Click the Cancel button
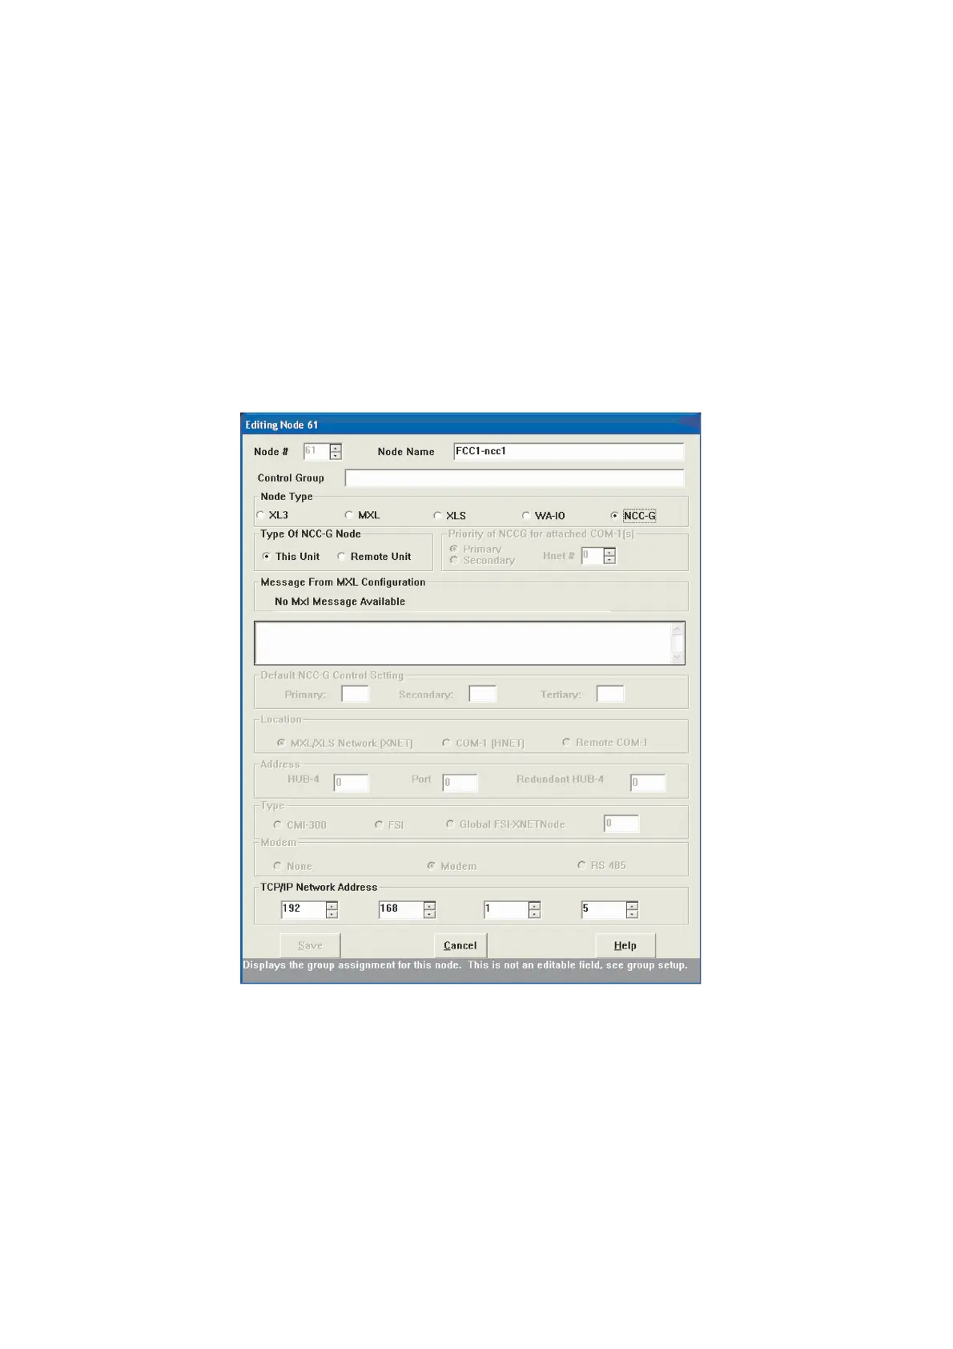The width and height of the screenshot is (953, 1349). [460, 945]
